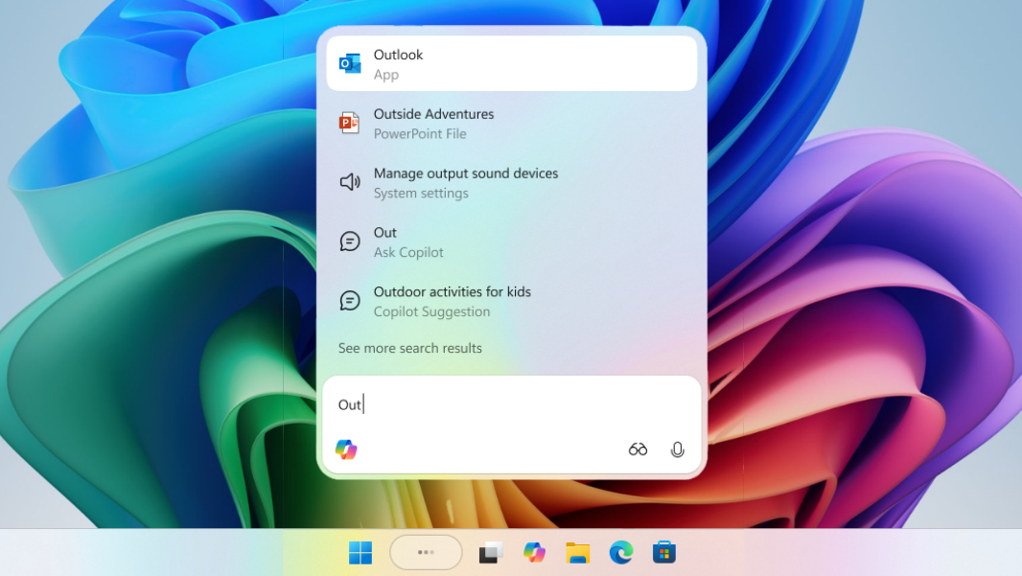Open See more search results

click(x=409, y=348)
